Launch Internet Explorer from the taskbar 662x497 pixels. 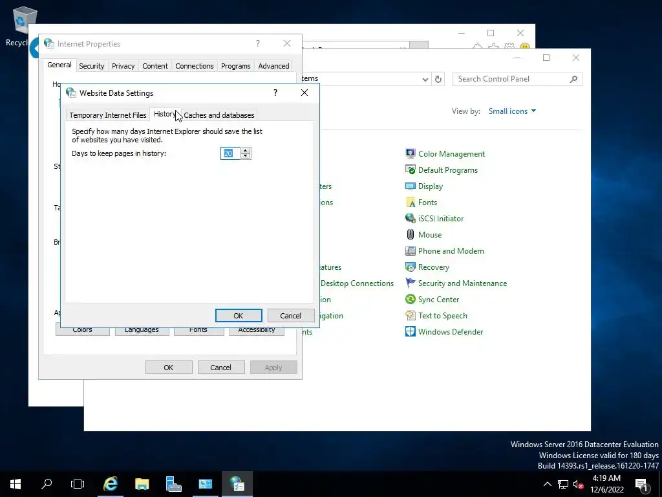(110, 484)
